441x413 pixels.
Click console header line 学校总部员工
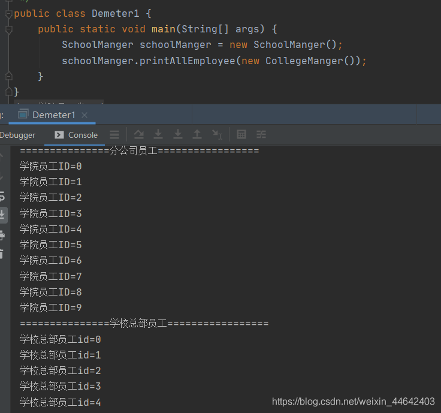(x=144, y=324)
